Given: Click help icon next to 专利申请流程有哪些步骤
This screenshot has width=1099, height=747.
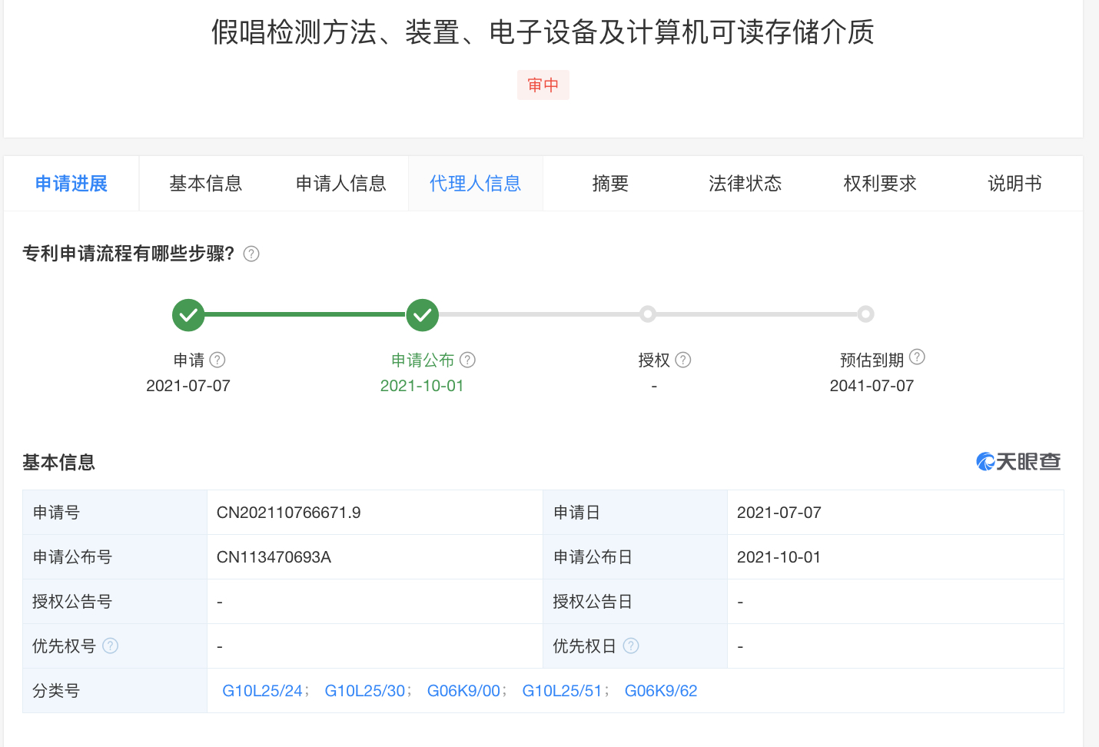Looking at the screenshot, I should [x=251, y=254].
